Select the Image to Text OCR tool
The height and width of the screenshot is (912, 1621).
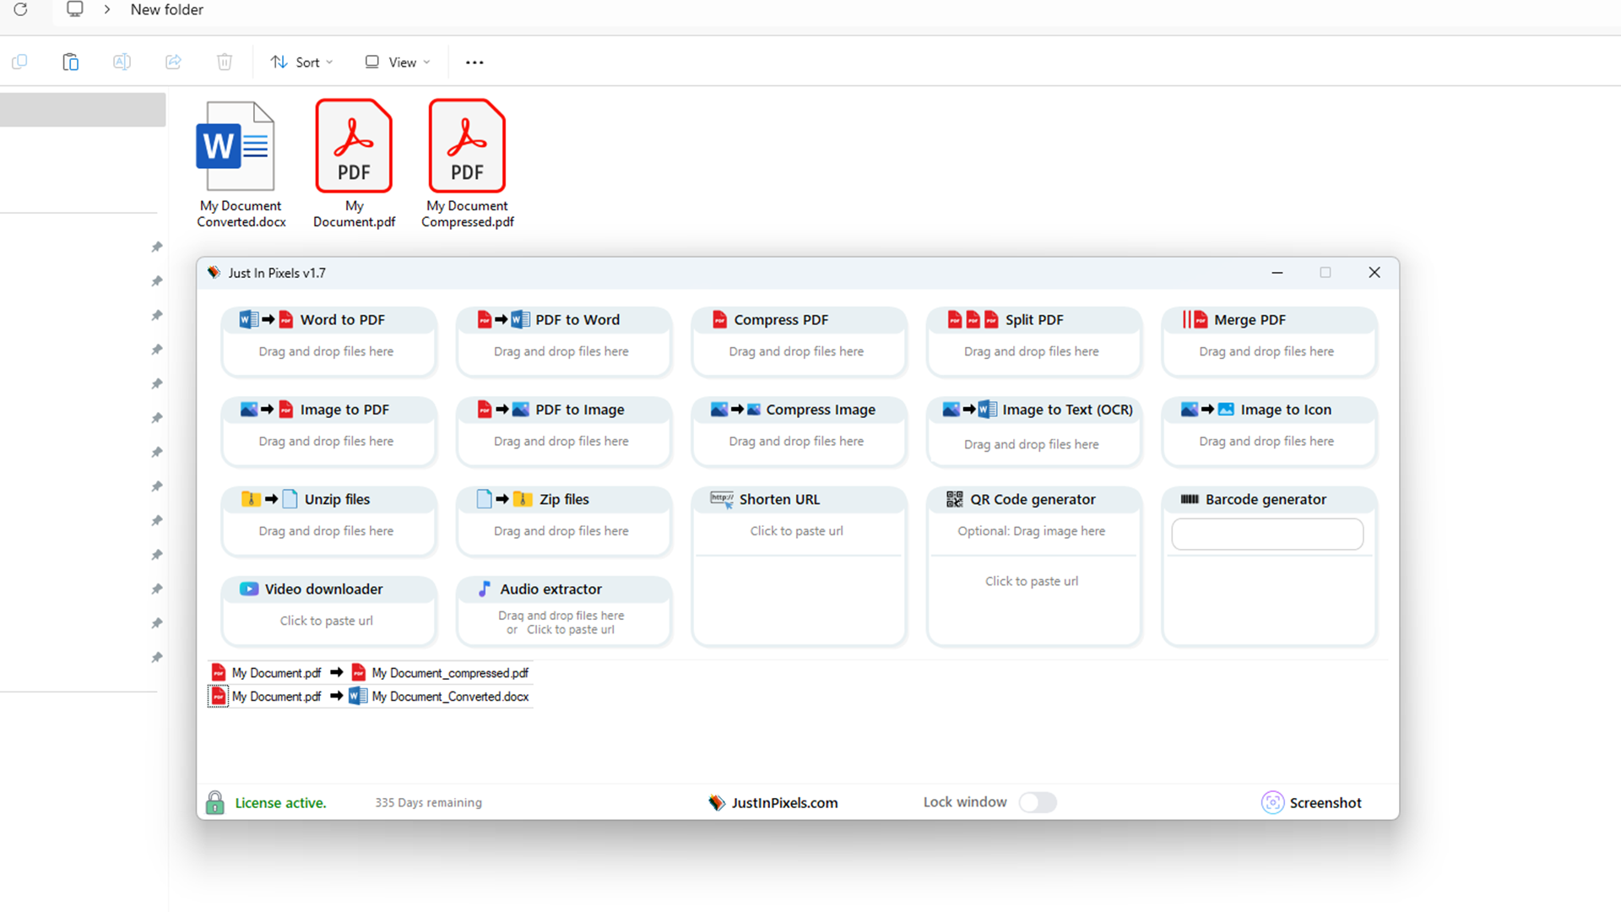pos(1033,409)
